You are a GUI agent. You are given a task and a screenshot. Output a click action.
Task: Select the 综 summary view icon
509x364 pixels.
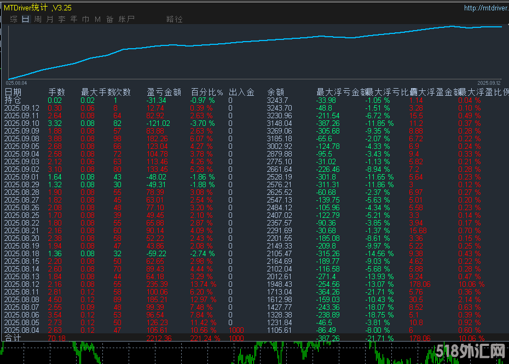coord(13,19)
